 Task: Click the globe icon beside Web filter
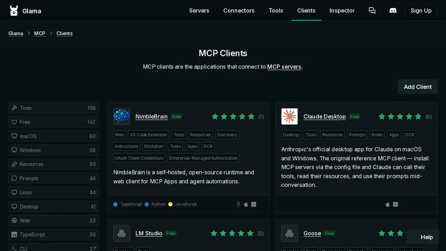point(14,221)
